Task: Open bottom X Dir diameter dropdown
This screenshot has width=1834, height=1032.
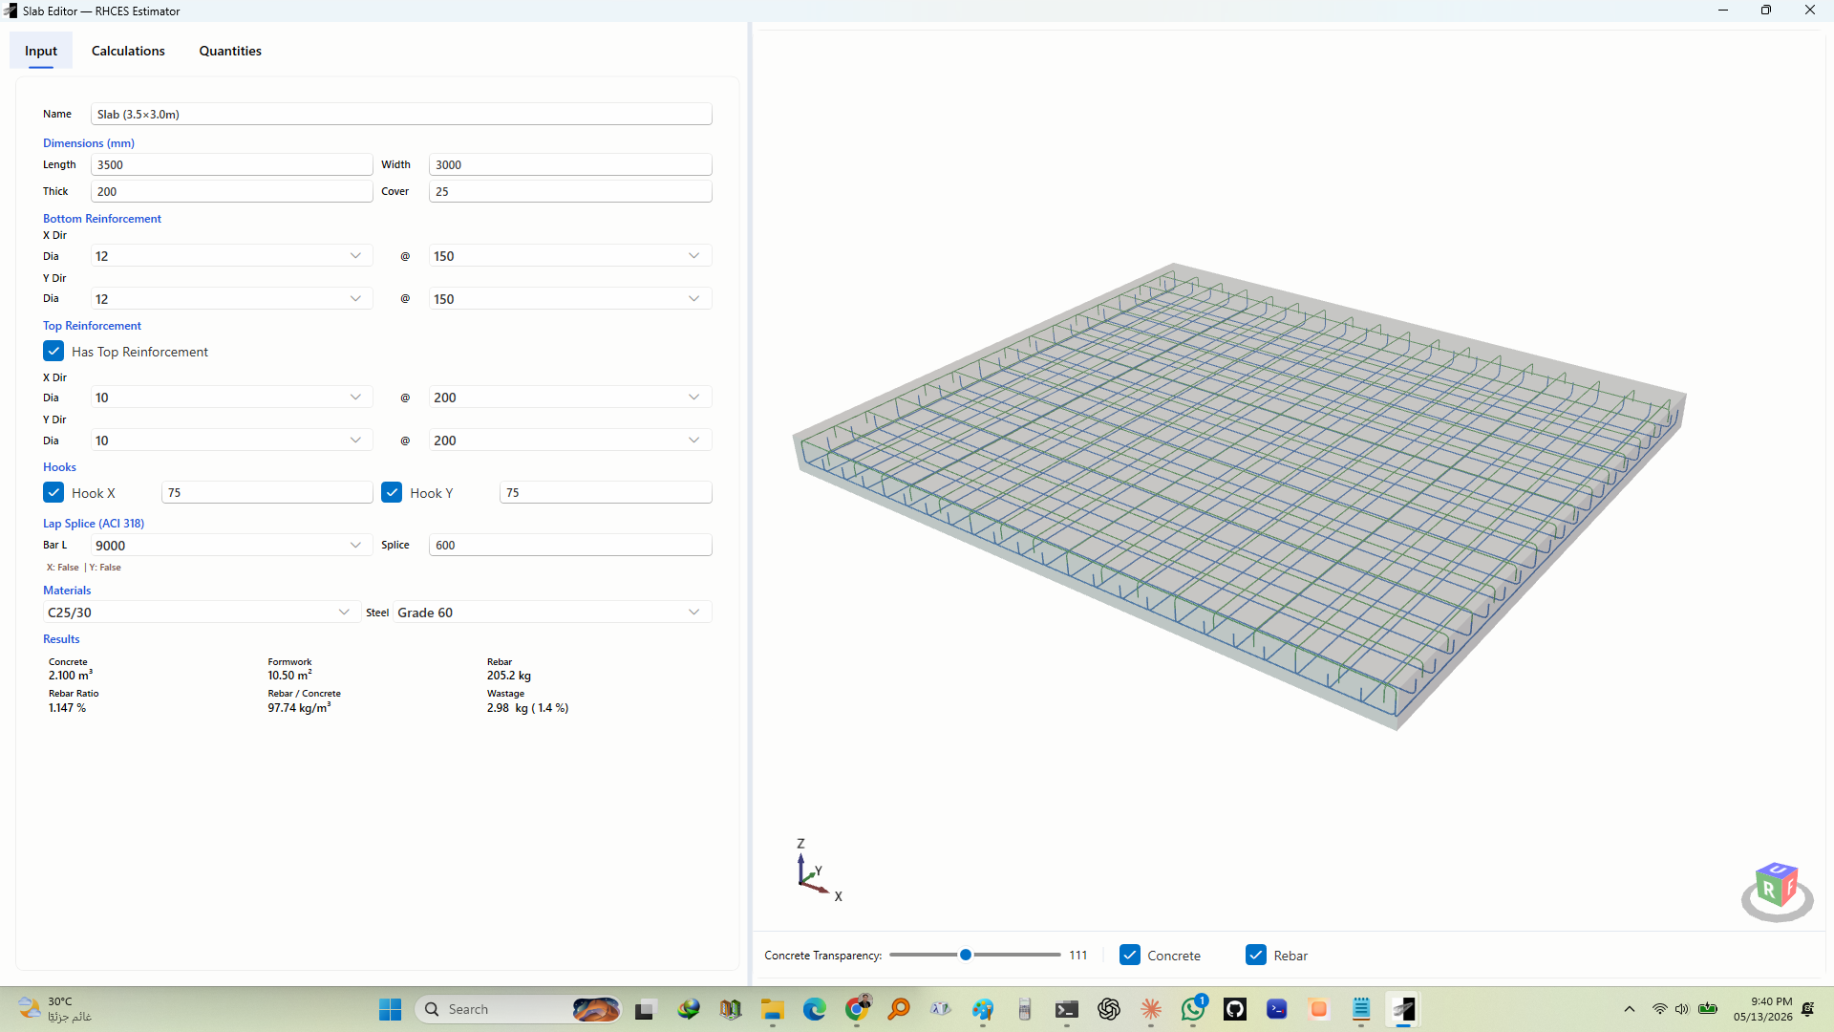Action: (x=231, y=256)
